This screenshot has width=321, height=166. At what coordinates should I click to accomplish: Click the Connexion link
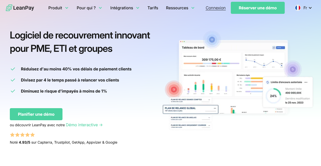tap(215, 8)
